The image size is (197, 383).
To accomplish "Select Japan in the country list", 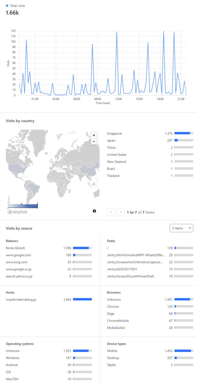I will point(111,140).
